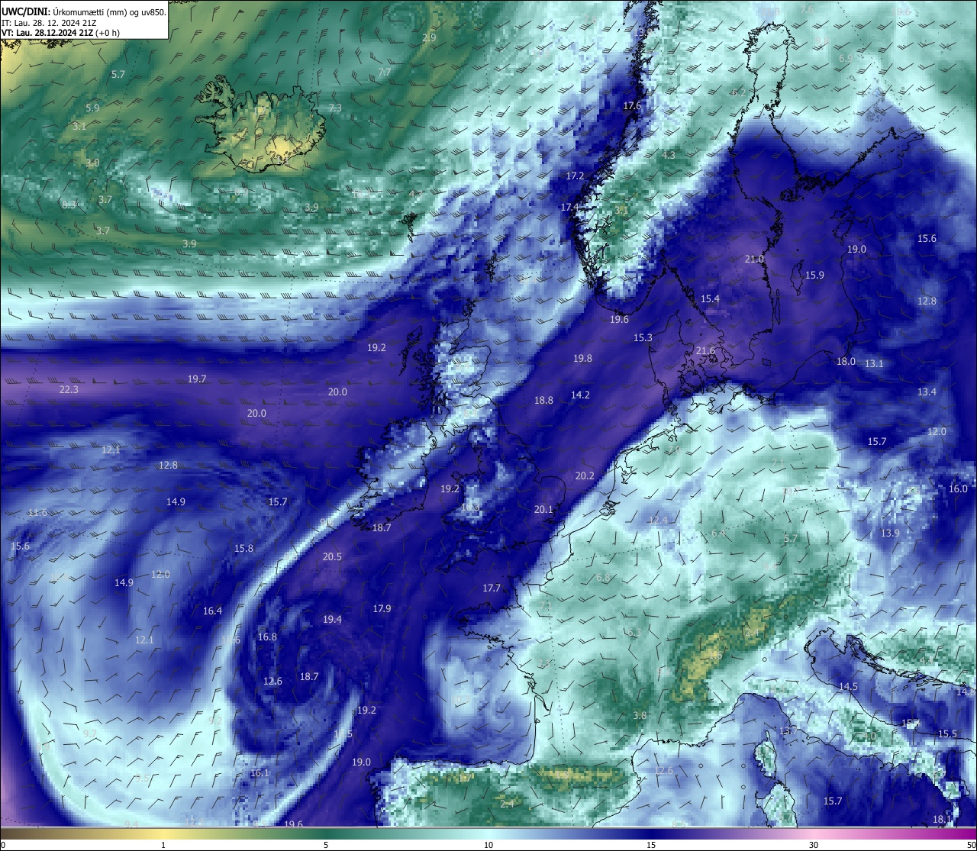Click the 21.6 value near Denmark

pyautogui.click(x=705, y=351)
